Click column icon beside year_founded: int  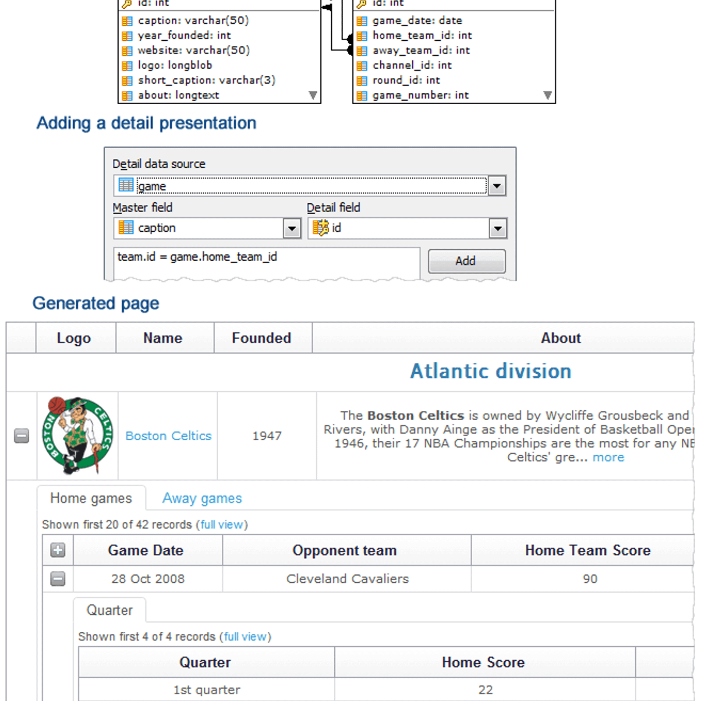point(127,36)
